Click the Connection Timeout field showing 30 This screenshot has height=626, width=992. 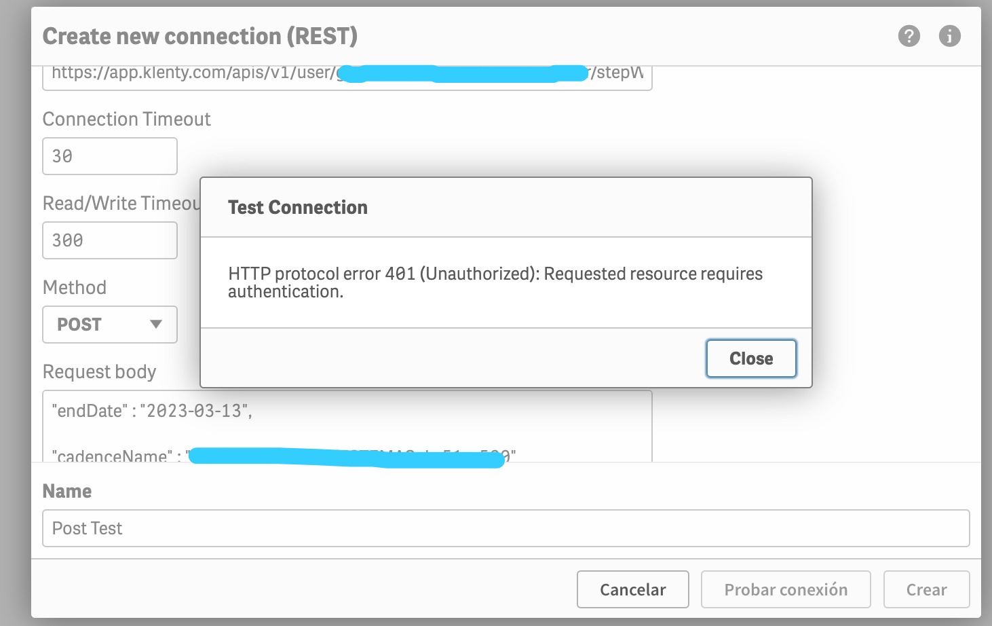click(x=109, y=156)
